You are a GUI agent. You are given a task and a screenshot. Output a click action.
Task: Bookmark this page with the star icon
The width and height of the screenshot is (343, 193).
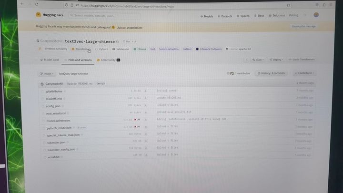click(288, 5)
